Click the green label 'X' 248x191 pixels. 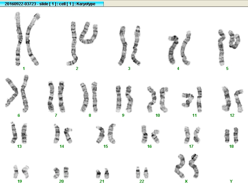tap(186, 181)
